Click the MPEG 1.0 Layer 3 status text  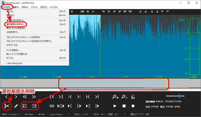[11, 114]
